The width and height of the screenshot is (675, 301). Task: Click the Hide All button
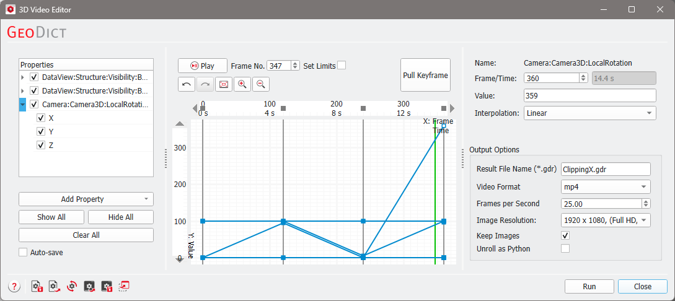pos(120,217)
